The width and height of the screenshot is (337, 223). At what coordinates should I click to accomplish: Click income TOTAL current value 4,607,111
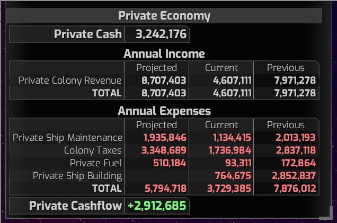[x=232, y=93]
